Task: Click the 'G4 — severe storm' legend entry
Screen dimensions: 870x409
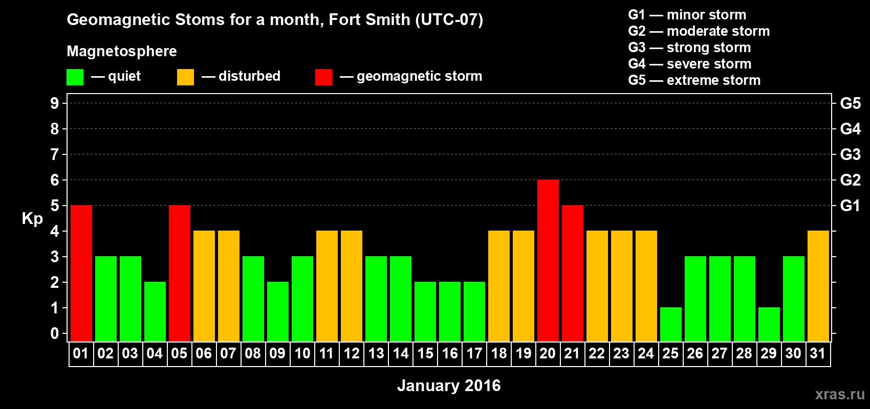Action: point(690,64)
